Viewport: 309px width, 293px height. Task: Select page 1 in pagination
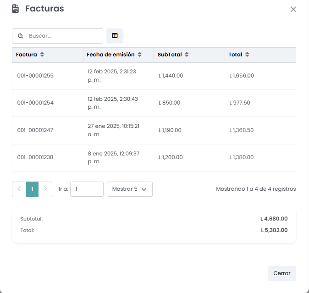[32, 189]
